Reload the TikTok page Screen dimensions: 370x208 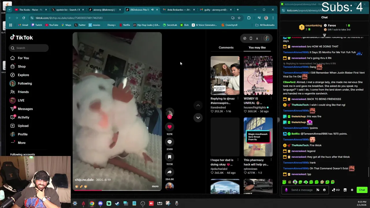coord(24,18)
